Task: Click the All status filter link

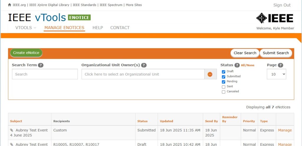Action: 243,65
